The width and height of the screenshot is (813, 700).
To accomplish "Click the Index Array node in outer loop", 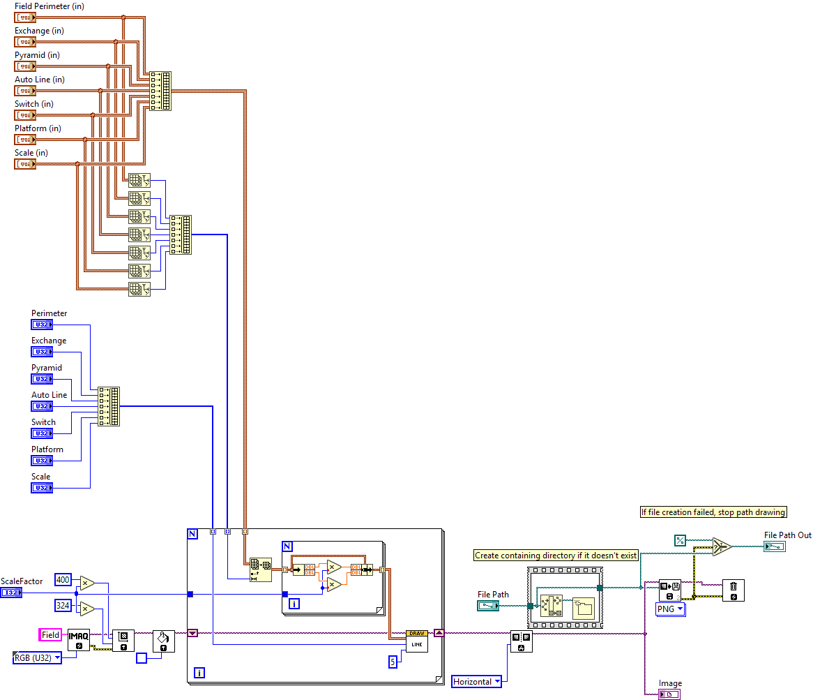I will pos(261,570).
